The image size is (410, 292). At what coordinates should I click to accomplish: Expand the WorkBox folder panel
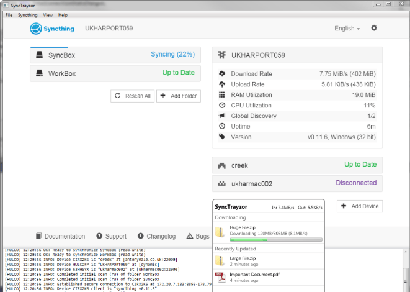tap(115, 73)
